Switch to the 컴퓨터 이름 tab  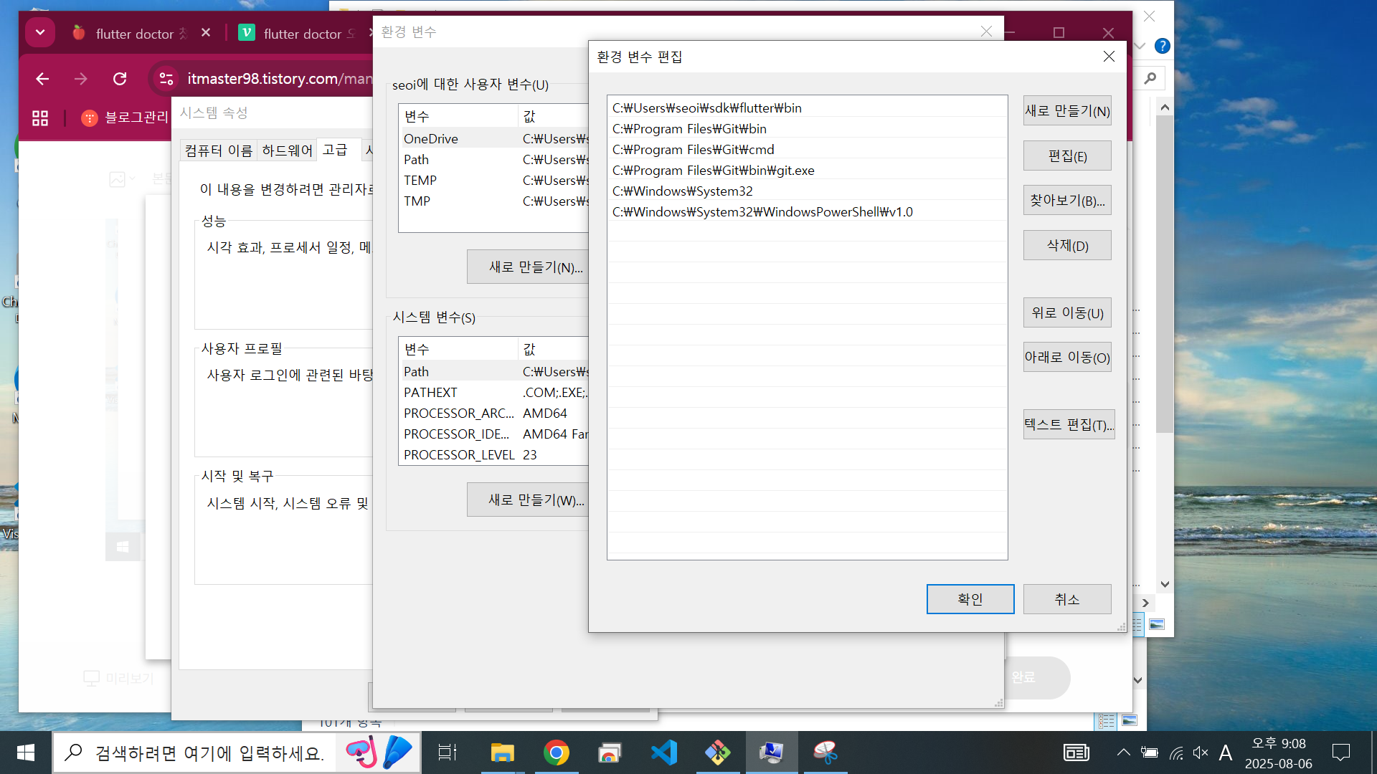[219, 150]
